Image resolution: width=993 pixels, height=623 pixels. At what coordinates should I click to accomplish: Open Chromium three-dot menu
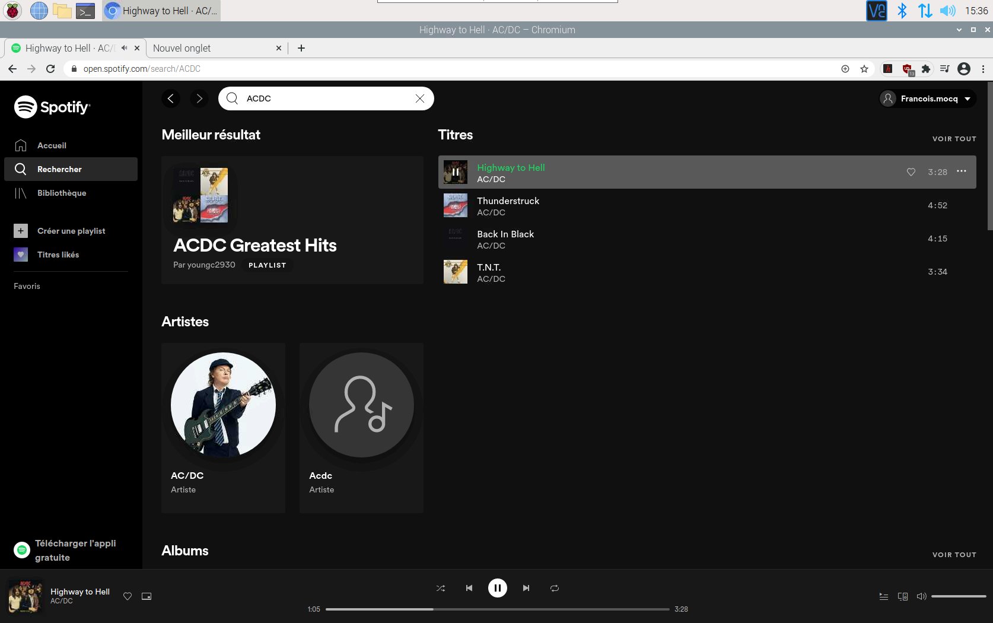983,69
